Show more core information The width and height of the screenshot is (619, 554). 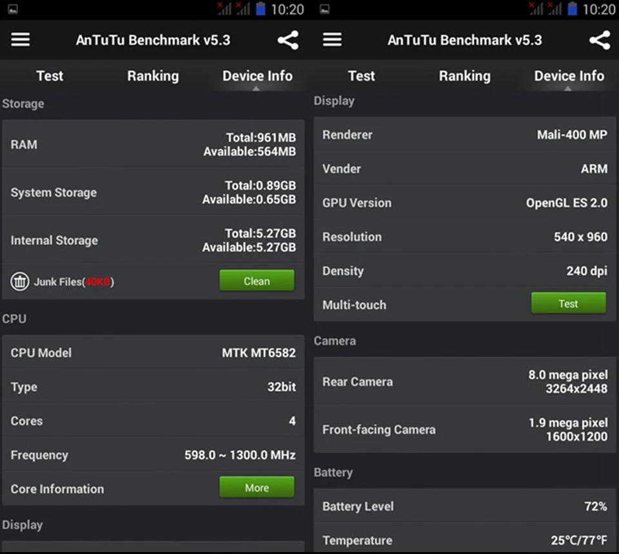[257, 488]
